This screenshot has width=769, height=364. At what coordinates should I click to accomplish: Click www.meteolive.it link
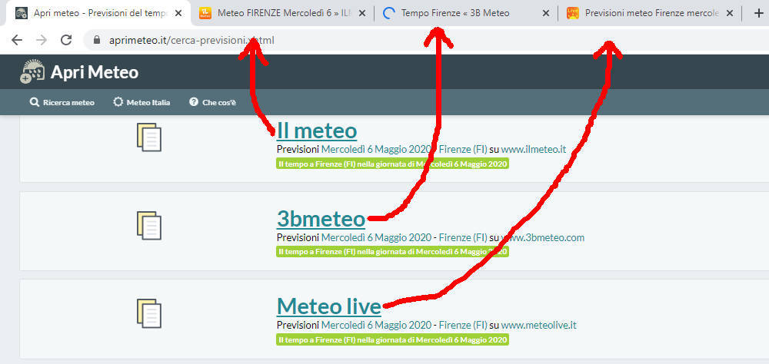pos(538,326)
